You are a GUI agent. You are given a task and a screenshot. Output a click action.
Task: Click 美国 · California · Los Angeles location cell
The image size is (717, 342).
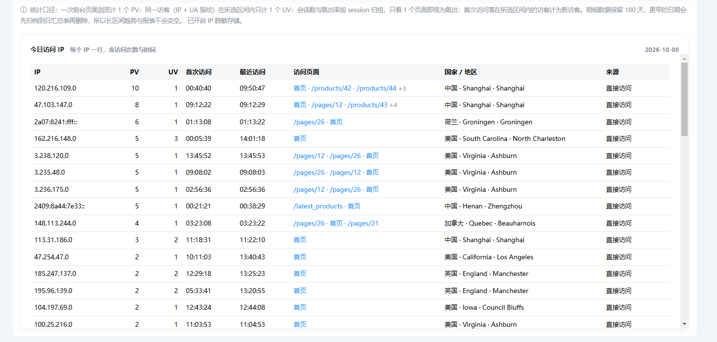click(x=489, y=257)
